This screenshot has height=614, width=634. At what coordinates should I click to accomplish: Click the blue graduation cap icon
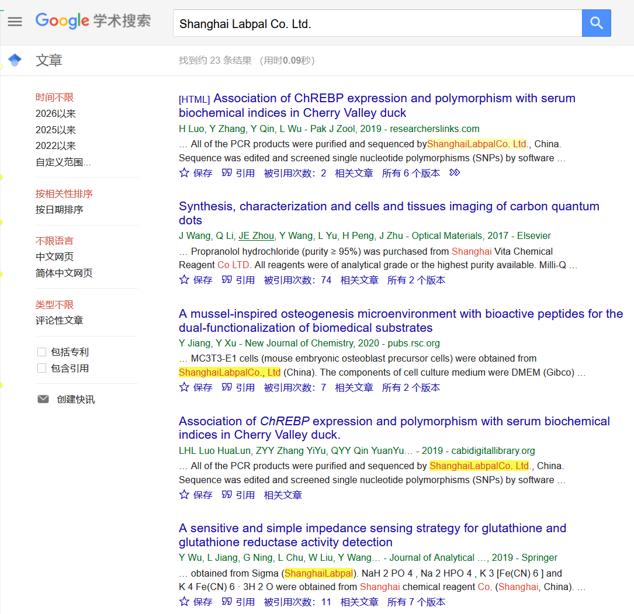point(15,60)
